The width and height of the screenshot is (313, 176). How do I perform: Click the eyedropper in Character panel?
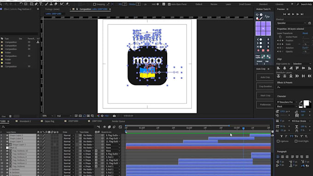click(x=301, y=102)
